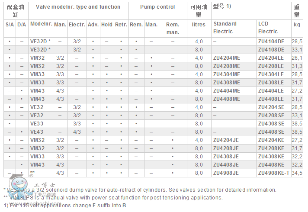Select the Rem. man. column header
Screen dimensions: 308x212
[x=173, y=28]
